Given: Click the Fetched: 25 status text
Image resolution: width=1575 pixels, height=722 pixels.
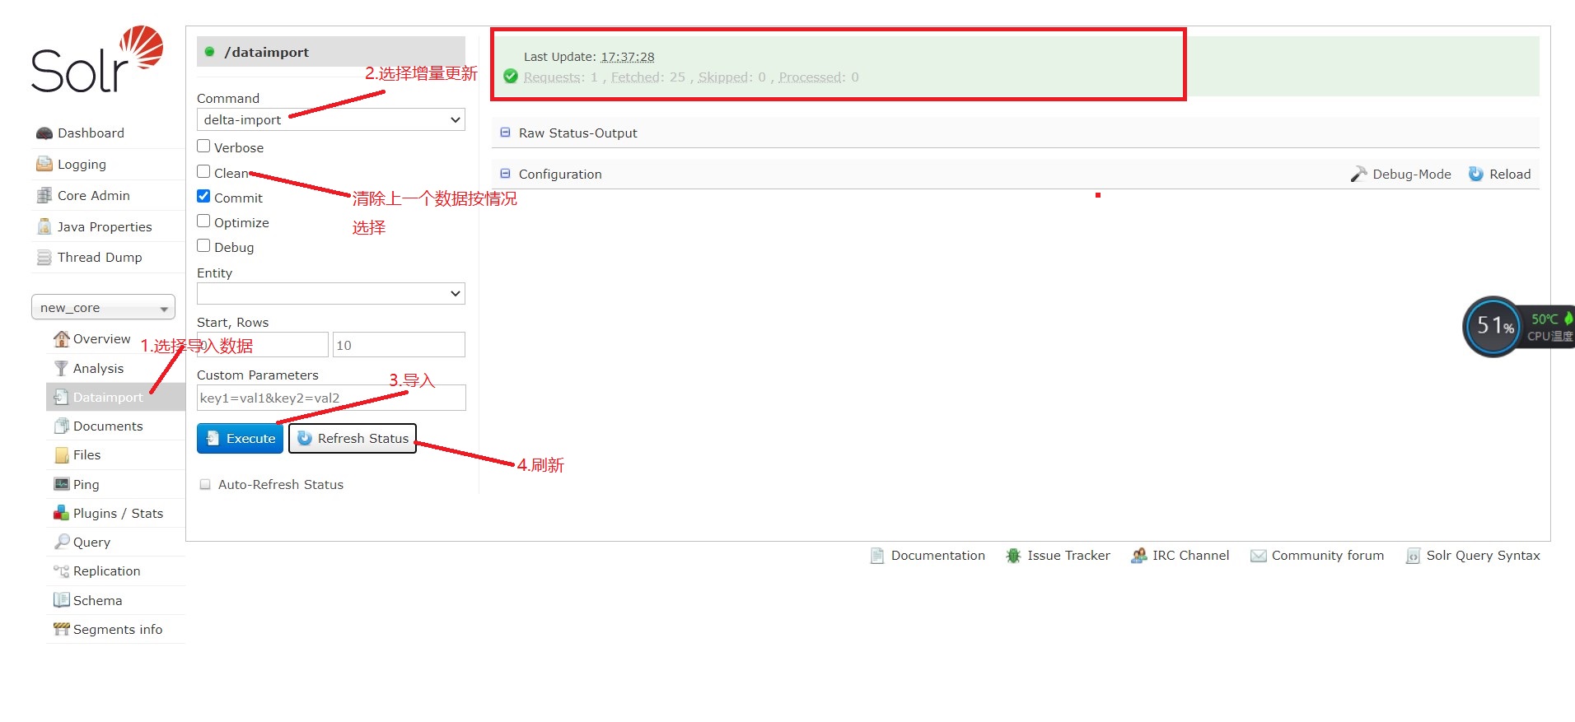Looking at the screenshot, I should pyautogui.click(x=647, y=77).
